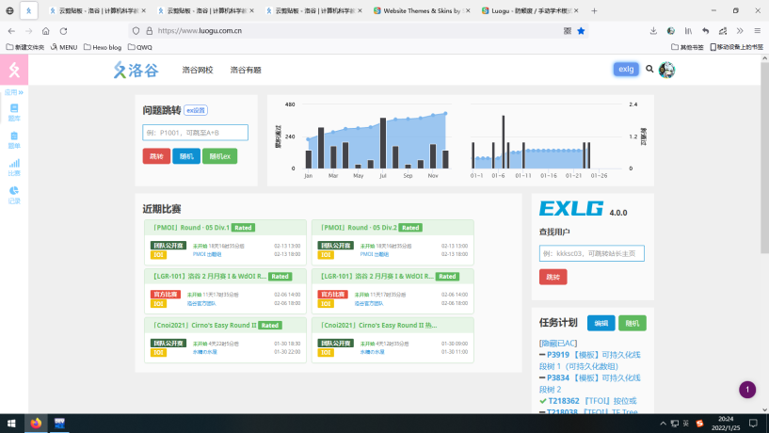Open 洛谷有题 navigation link

(246, 70)
